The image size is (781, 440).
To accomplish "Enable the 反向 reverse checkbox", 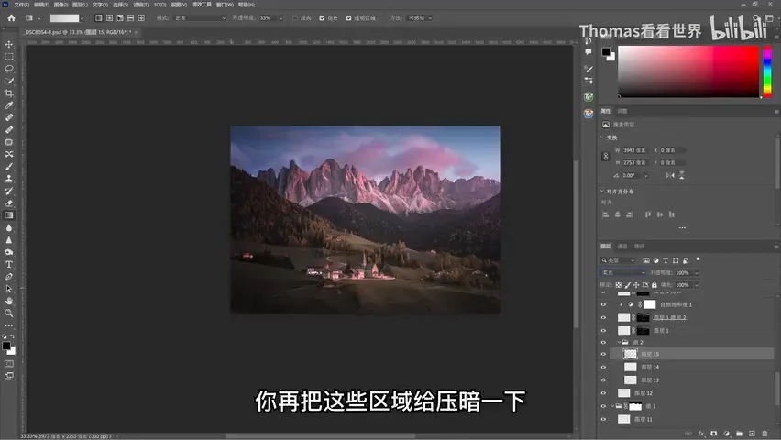I will tap(295, 18).
